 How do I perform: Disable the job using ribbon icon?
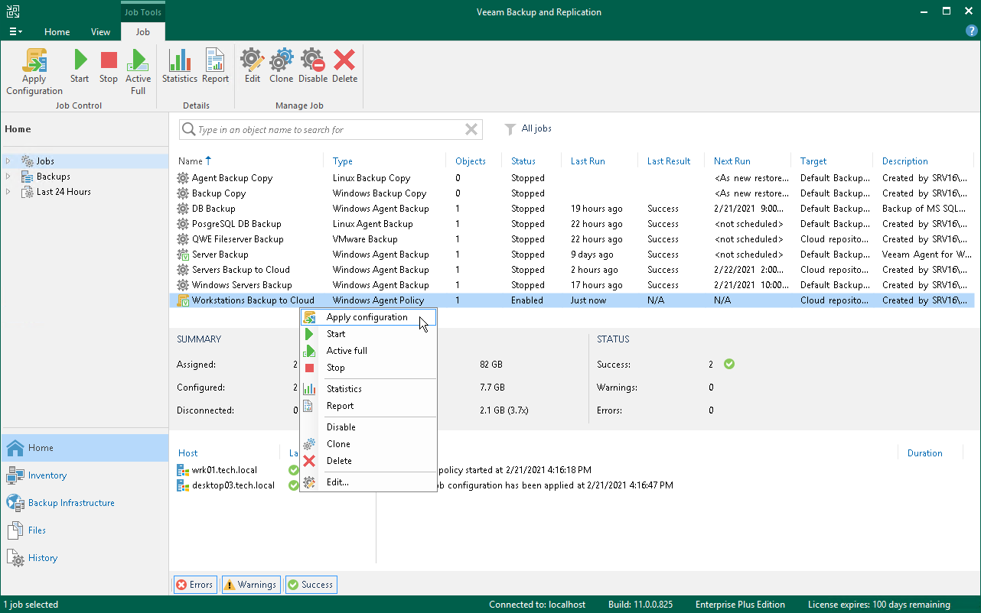pos(312,60)
